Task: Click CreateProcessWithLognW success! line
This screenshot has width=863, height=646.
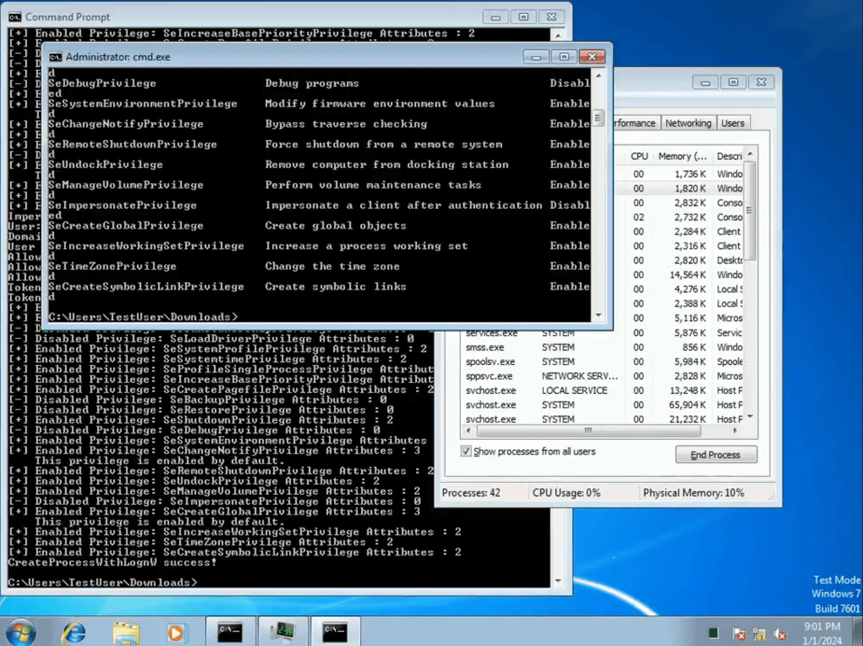Action: point(112,563)
